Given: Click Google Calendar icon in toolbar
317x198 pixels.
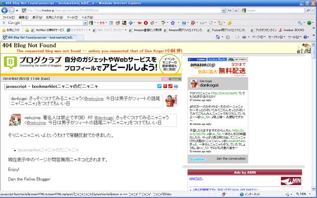Looking at the screenshot, I should tap(111, 23).
